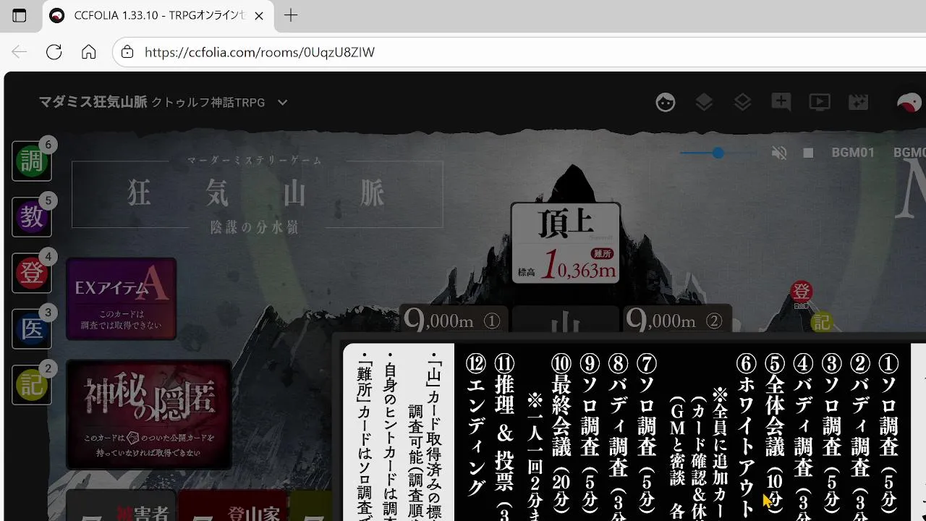Screen dimensions: 926x521
Task: Click the yellow 記 marker on the mountain
Action: [x=822, y=323]
